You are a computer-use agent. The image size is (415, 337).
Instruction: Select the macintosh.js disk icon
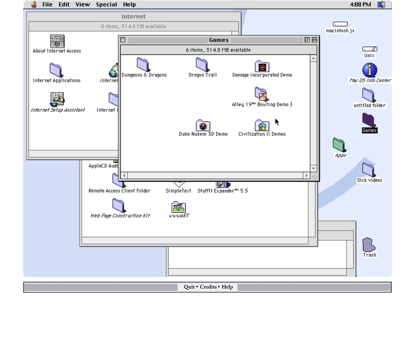click(x=340, y=24)
